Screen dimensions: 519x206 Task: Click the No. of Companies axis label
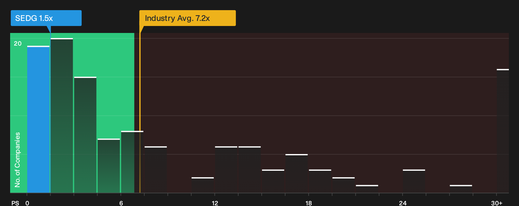[17, 160]
